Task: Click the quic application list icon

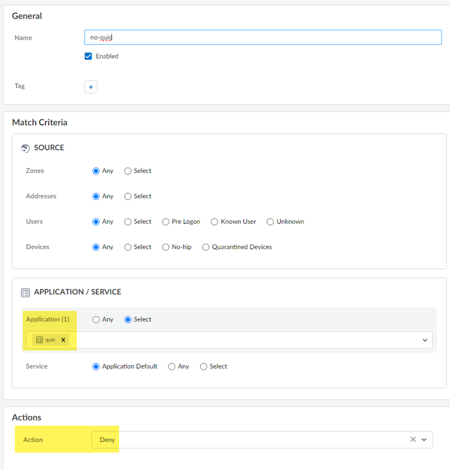Action: tap(39, 340)
